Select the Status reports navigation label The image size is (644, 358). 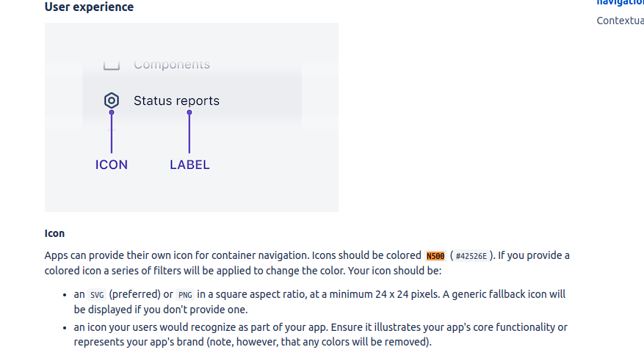[x=177, y=101]
